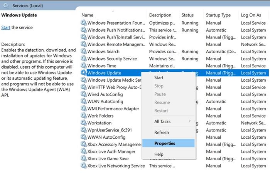
Task: Click the gear icon beside Xbox Live Auth Manager
Action: 84,151
